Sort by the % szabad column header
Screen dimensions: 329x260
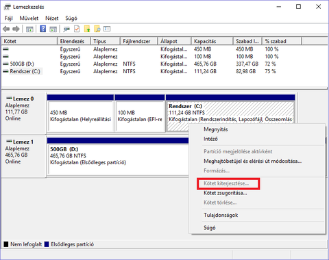pos(282,41)
